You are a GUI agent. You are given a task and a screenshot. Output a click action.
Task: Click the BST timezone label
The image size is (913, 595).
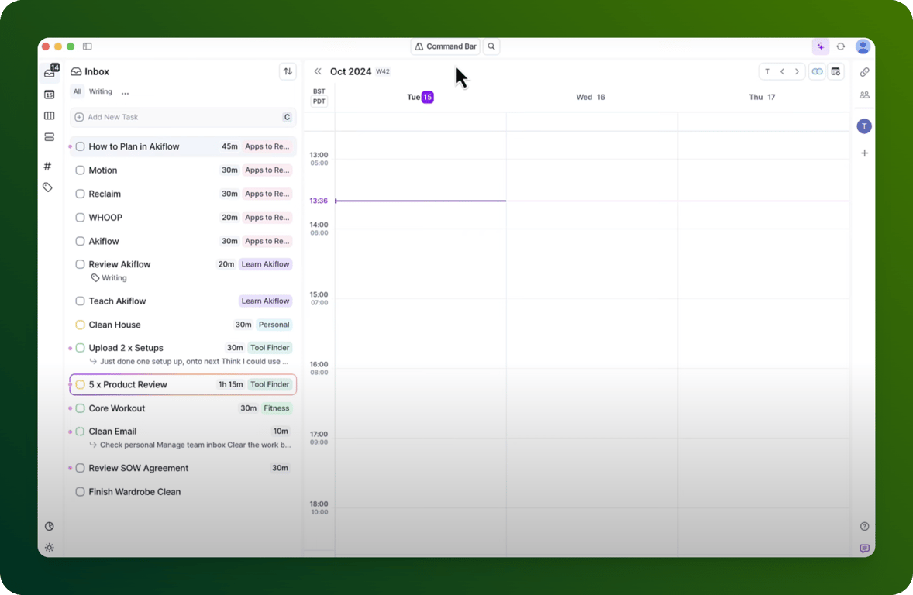click(319, 91)
